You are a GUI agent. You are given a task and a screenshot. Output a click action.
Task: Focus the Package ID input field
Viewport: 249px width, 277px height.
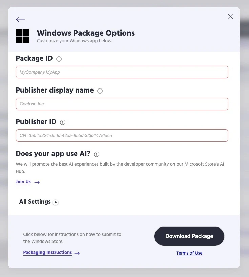[x=122, y=72]
